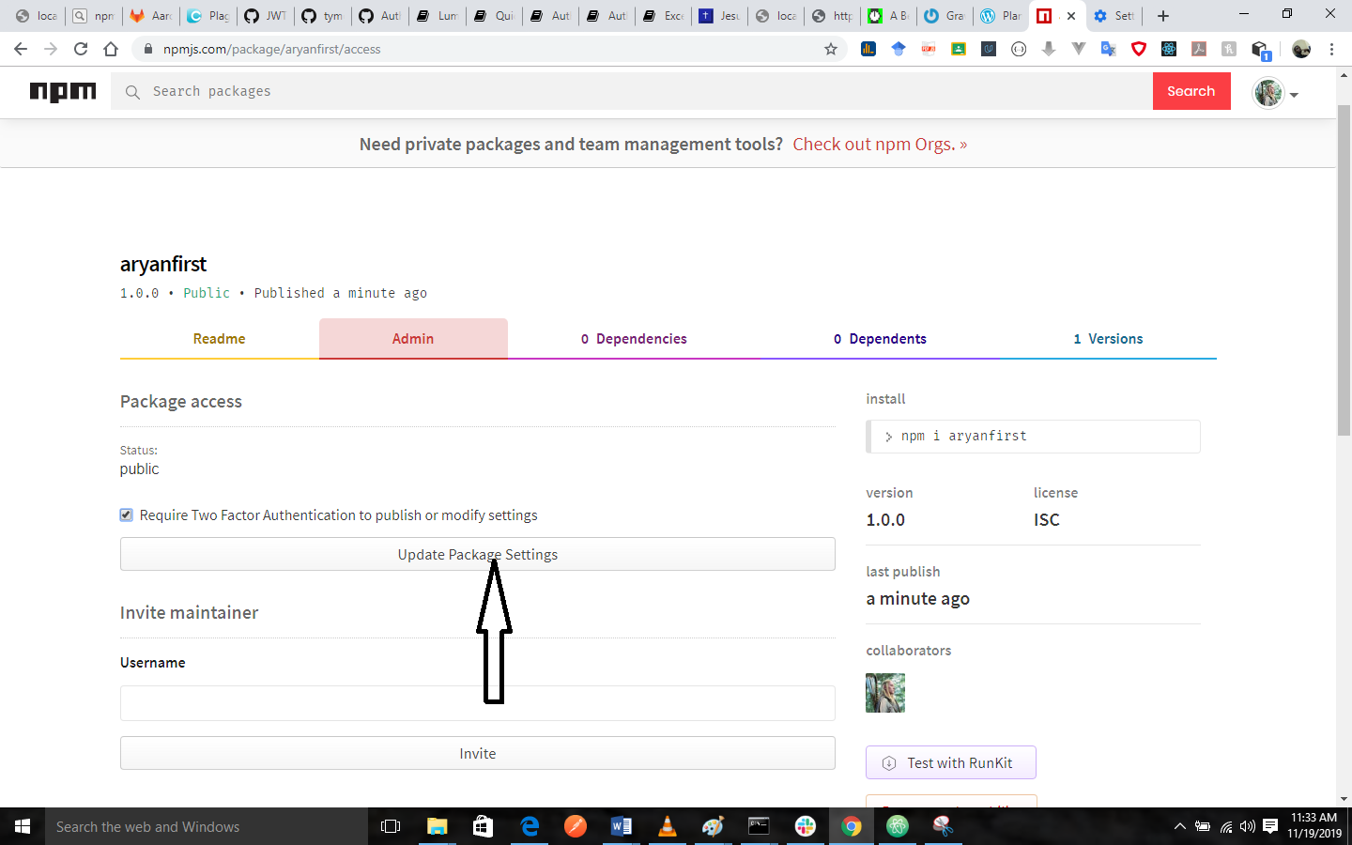Viewport: 1352px width, 845px height.
Task: Open a new browser tab
Action: pos(1163,16)
